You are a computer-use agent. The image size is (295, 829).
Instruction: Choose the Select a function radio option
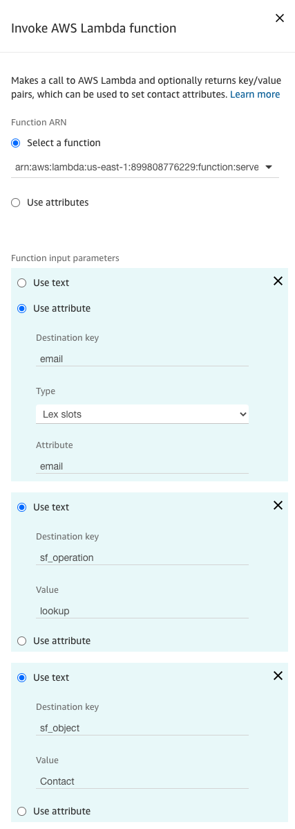[16, 143]
